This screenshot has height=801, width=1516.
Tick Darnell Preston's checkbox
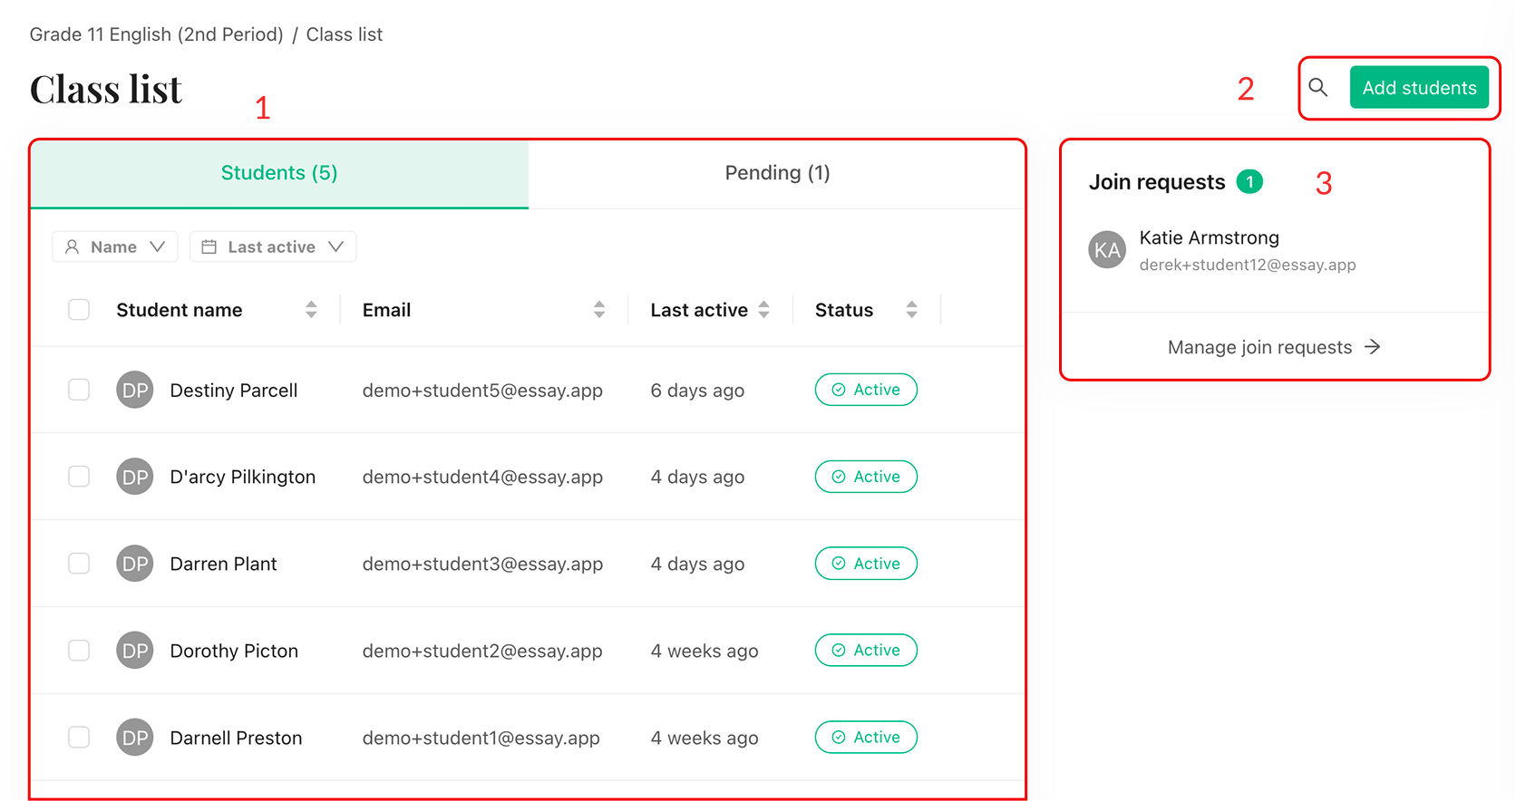click(x=79, y=738)
